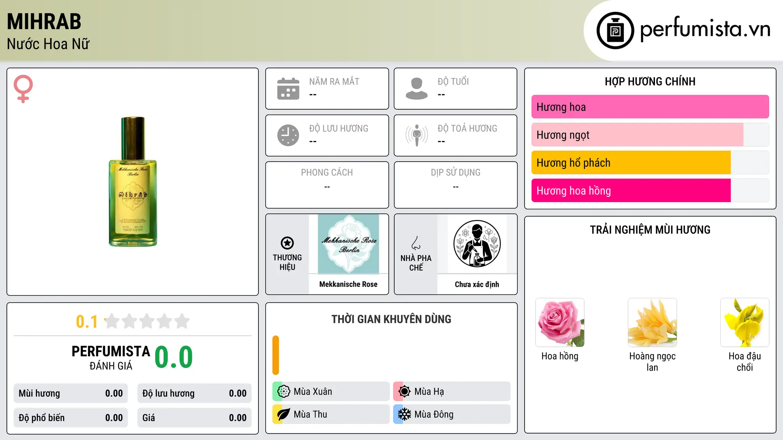The image size is (783, 440).
Task: Click the Hương hoa accord bar
Action: click(650, 107)
